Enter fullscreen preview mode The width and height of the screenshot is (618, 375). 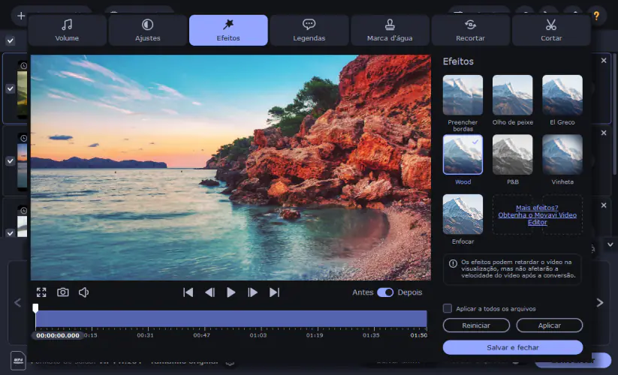(41, 292)
